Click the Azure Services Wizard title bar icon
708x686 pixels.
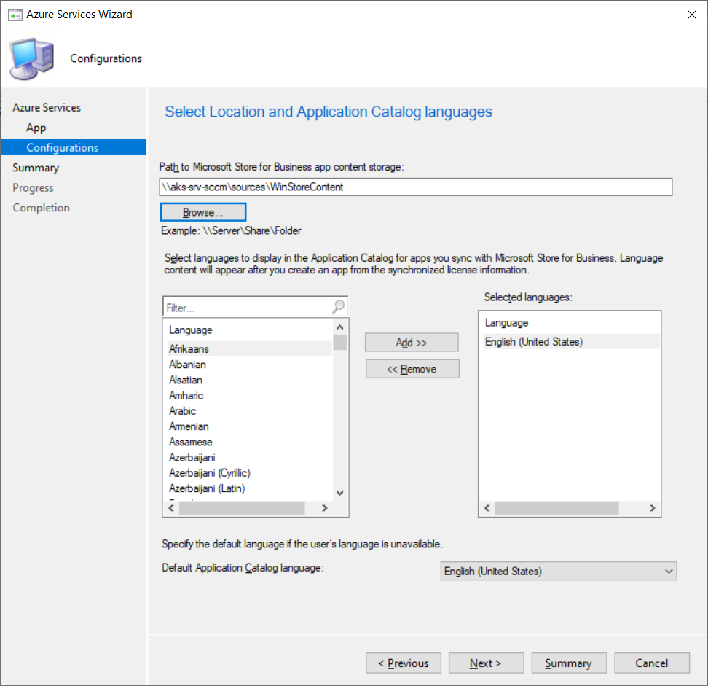coord(15,15)
